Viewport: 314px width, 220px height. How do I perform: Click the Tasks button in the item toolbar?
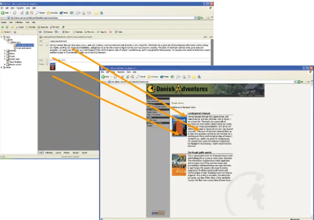[x=119, y=32]
